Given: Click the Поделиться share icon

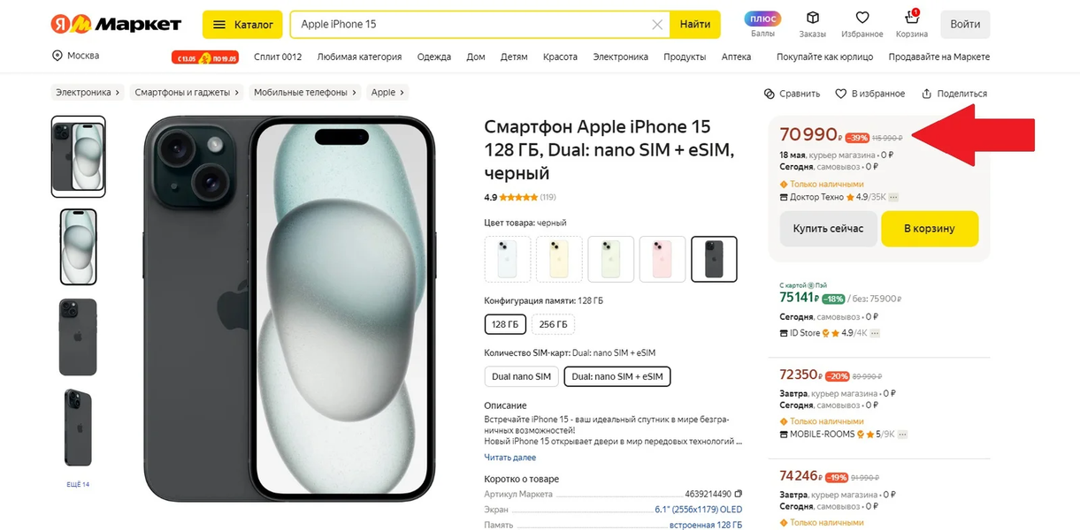Looking at the screenshot, I should point(927,94).
